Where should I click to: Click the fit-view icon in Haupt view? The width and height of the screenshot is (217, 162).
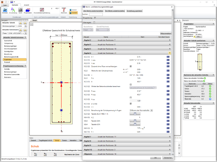pyautogui.click(x=32, y=24)
